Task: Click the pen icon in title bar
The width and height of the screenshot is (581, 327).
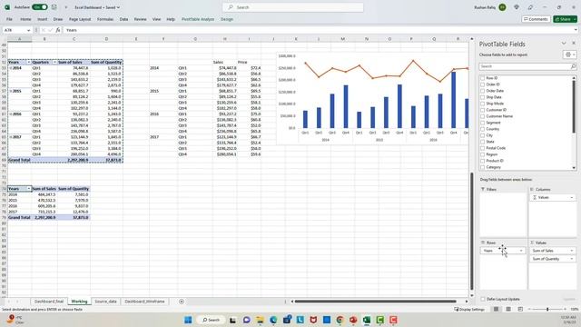Action: (x=530, y=7)
